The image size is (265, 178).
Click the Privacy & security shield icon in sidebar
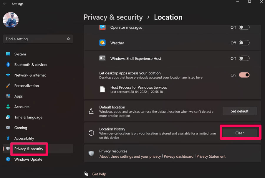point(8,149)
